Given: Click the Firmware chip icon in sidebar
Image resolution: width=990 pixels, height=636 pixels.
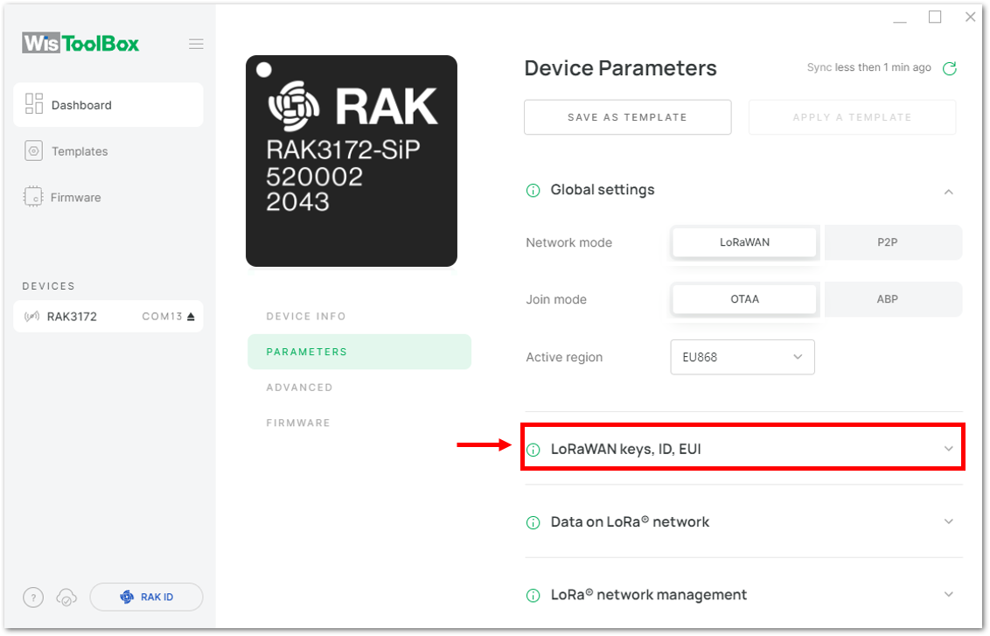Looking at the screenshot, I should [x=33, y=197].
